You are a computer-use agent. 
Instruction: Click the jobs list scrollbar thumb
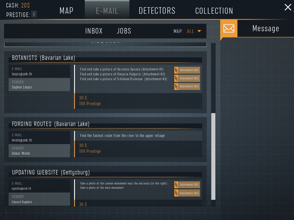point(213,156)
